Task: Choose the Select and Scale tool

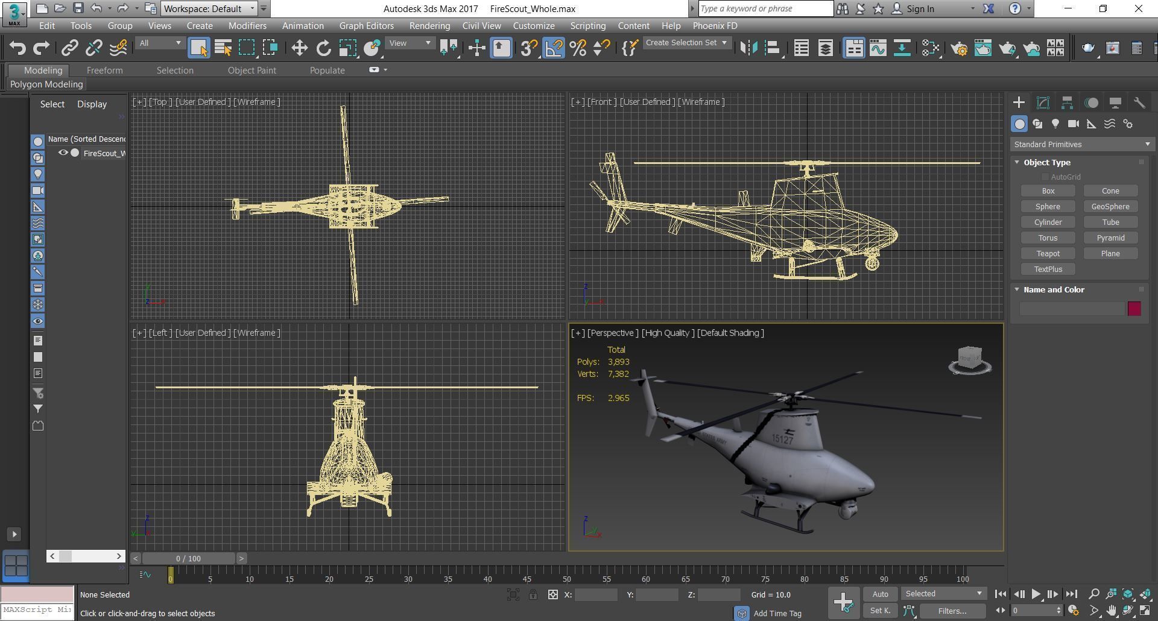Action: tap(348, 48)
